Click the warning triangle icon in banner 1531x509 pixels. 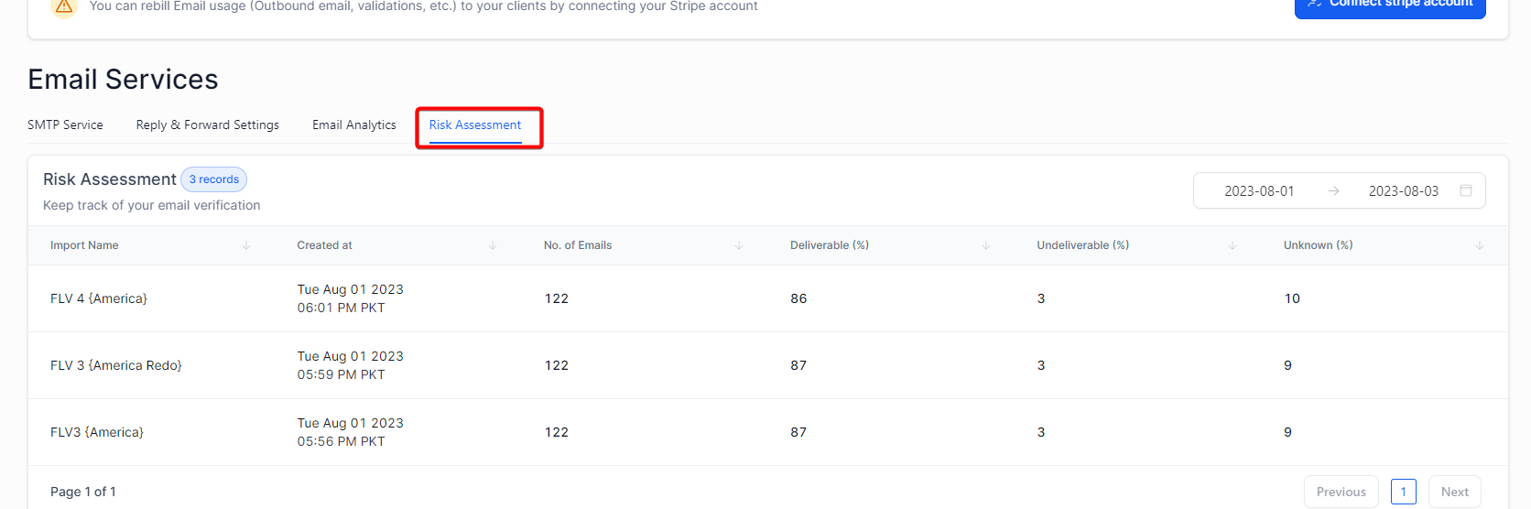click(x=64, y=5)
